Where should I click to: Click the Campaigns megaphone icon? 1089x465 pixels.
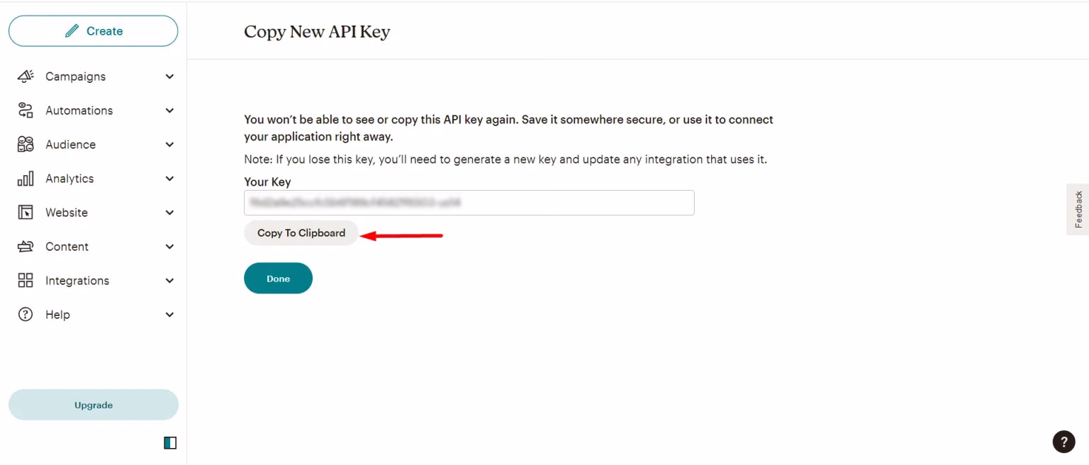point(26,76)
